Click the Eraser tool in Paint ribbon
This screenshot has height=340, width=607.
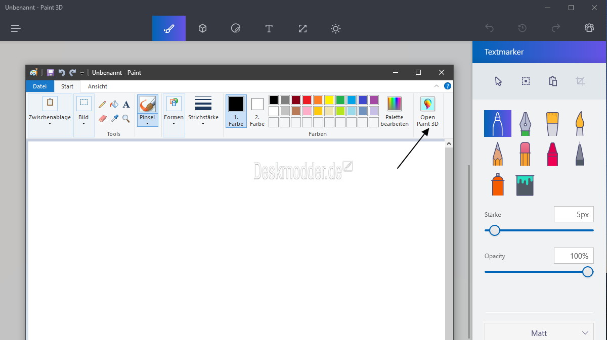point(102,119)
